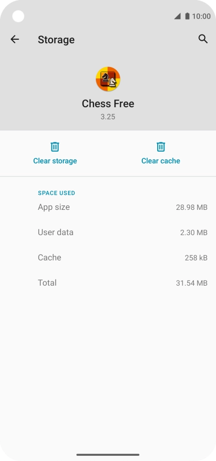The width and height of the screenshot is (216, 461).
Task: Tap the Storage page title
Action: 56,40
